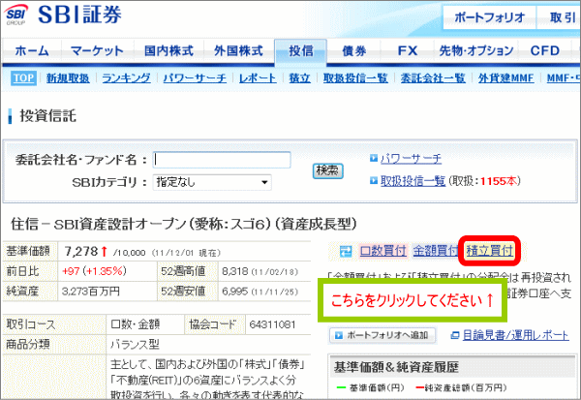Switch to the FX tab

(x=408, y=50)
